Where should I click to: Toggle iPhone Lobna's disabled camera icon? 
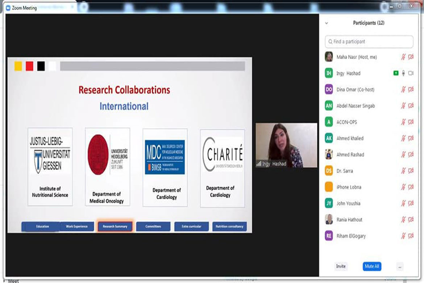411,187
